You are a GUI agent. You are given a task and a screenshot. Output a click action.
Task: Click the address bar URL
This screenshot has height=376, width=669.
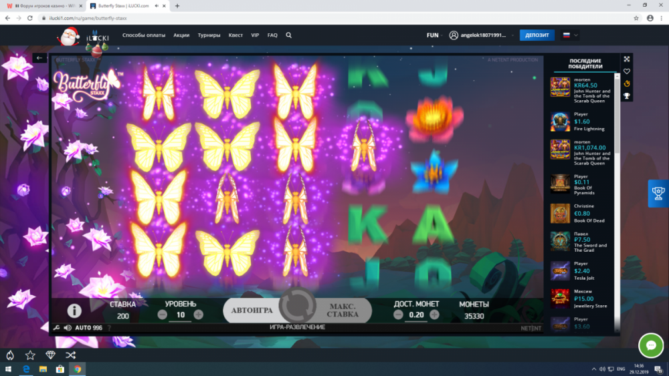tap(88, 18)
